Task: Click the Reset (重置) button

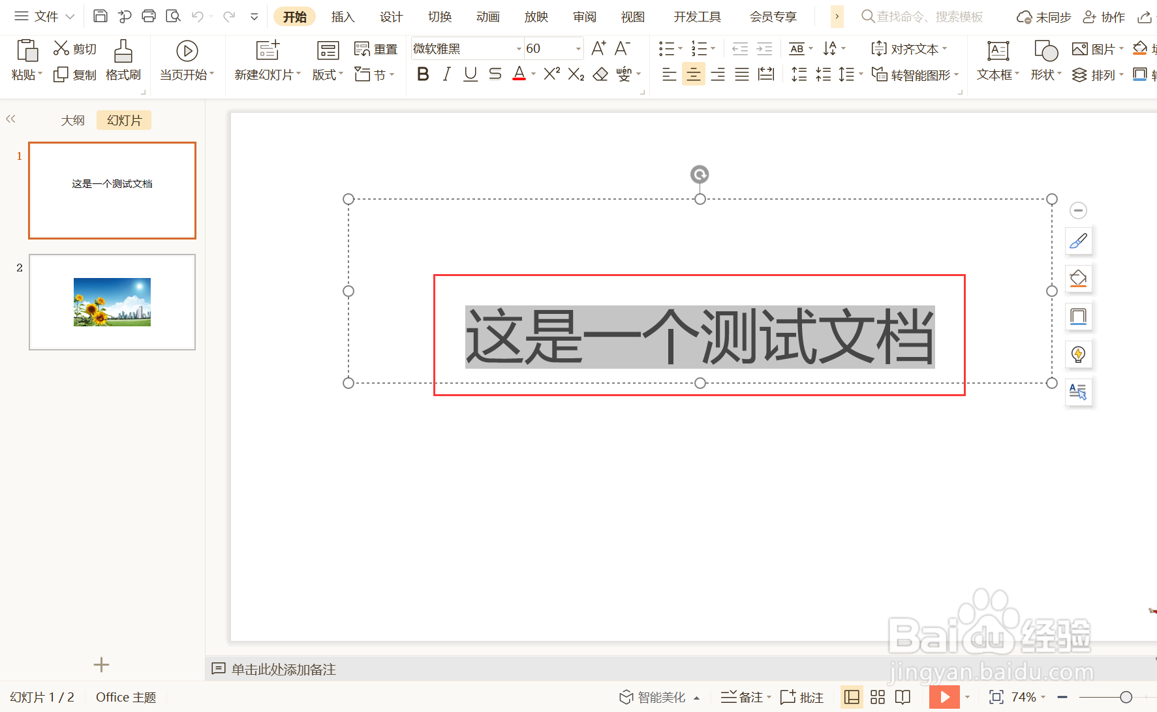Action: pos(376,49)
